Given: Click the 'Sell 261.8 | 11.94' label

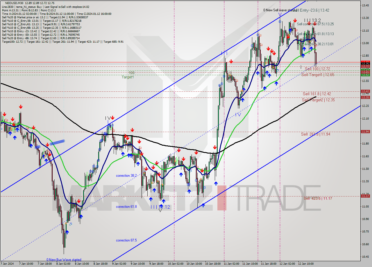Looking at the screenshot, I should point(316,134).
